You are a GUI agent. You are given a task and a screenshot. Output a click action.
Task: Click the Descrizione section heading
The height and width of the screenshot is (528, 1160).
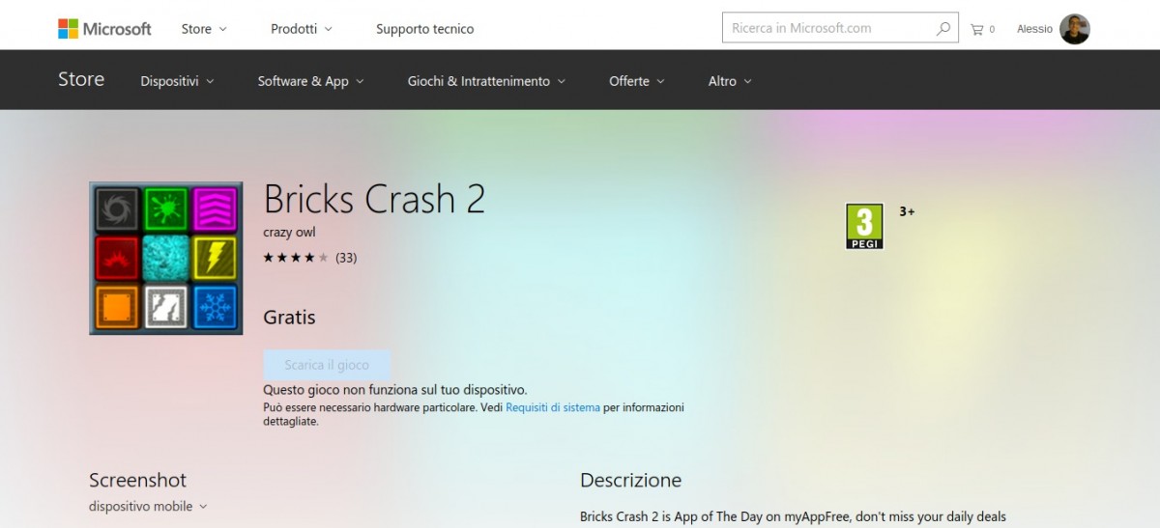[630, 480]
